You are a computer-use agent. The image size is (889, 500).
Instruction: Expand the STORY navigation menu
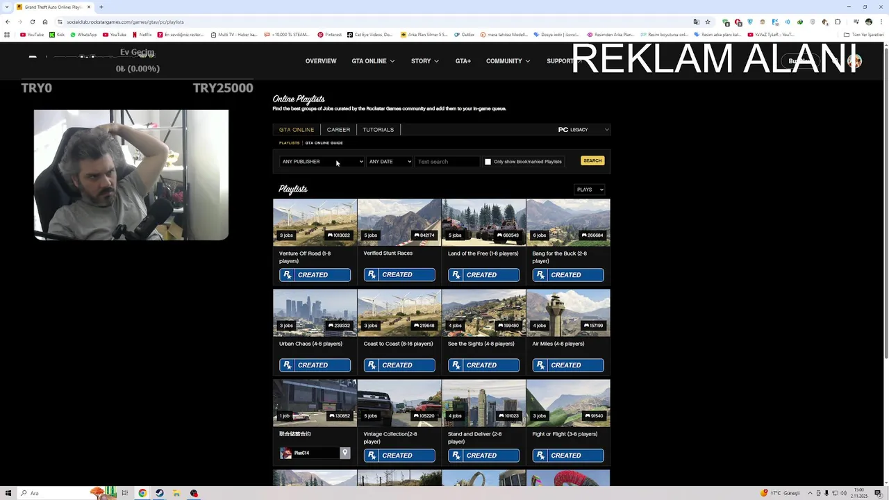coord(424,61)
